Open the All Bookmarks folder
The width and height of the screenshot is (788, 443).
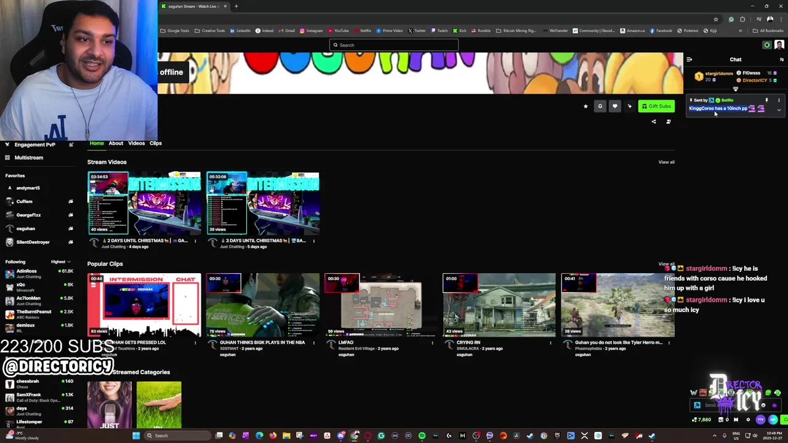click(x=768, y=31)
